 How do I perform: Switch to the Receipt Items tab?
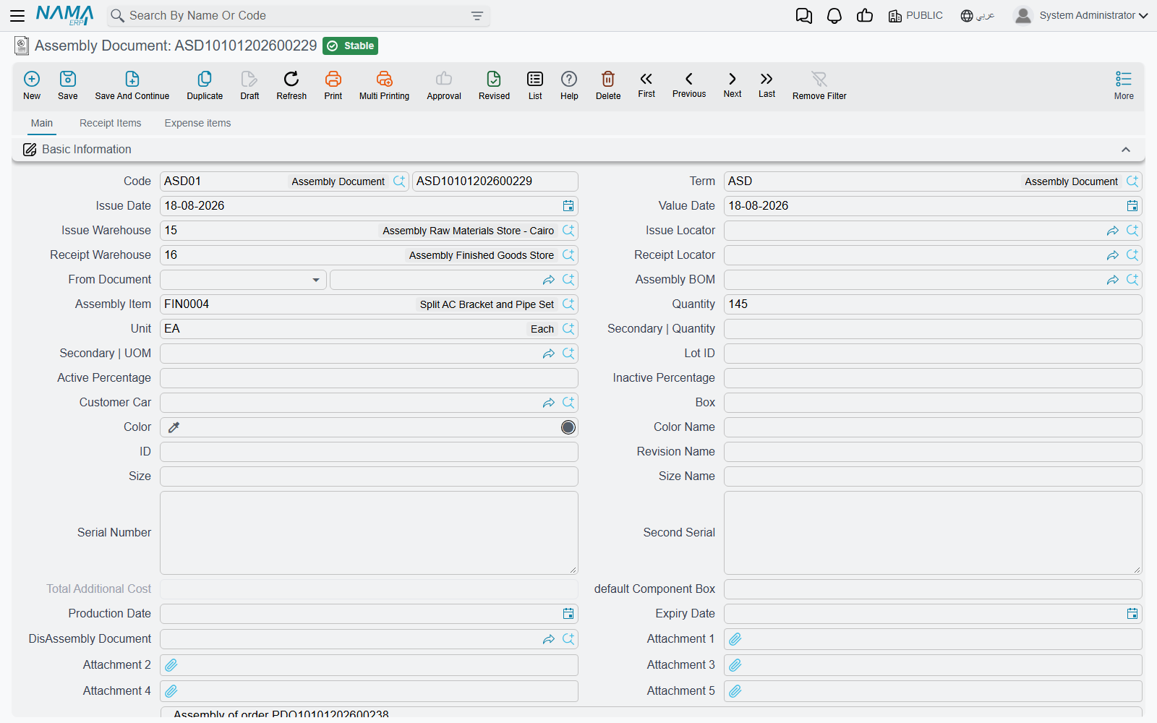pyautogui.click(x=111, y=123)
